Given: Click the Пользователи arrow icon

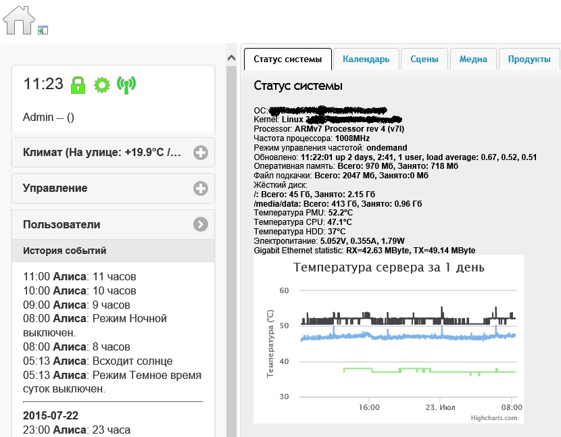Looking at the screenshot, I should tap(200, 224).
